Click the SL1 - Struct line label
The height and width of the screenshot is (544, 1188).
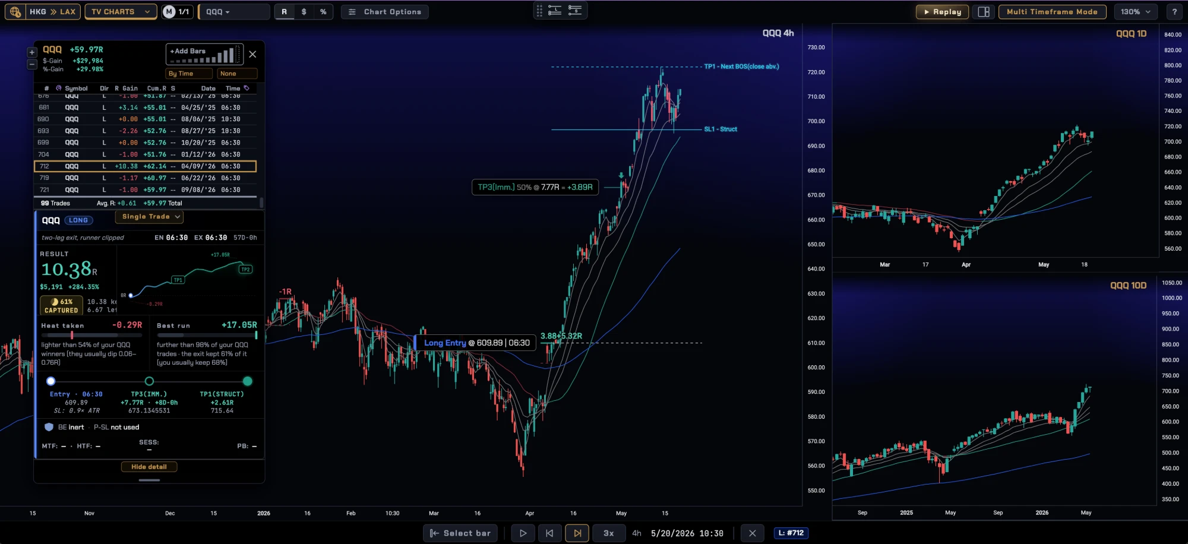click(x=721, y=129)
